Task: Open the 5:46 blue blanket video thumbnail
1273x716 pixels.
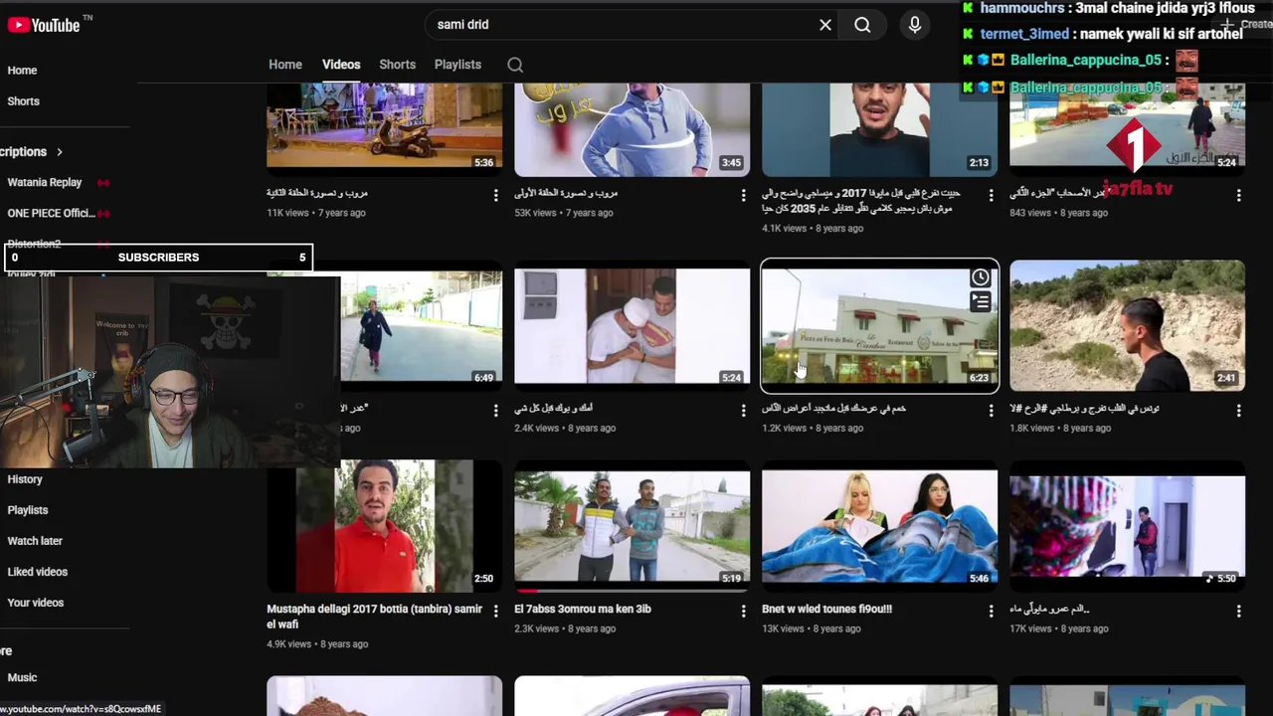Action: [x=879, y=526]
